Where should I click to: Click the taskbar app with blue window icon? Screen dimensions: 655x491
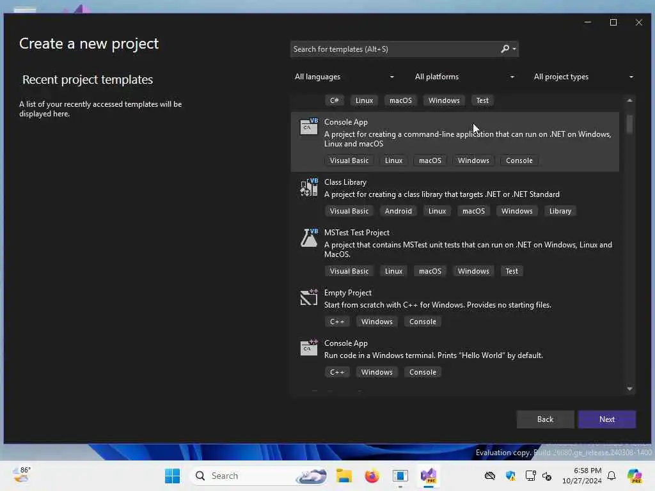pos(400,476)
